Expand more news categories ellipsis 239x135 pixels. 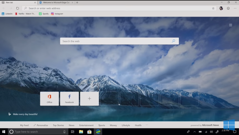tap(147, 125)
